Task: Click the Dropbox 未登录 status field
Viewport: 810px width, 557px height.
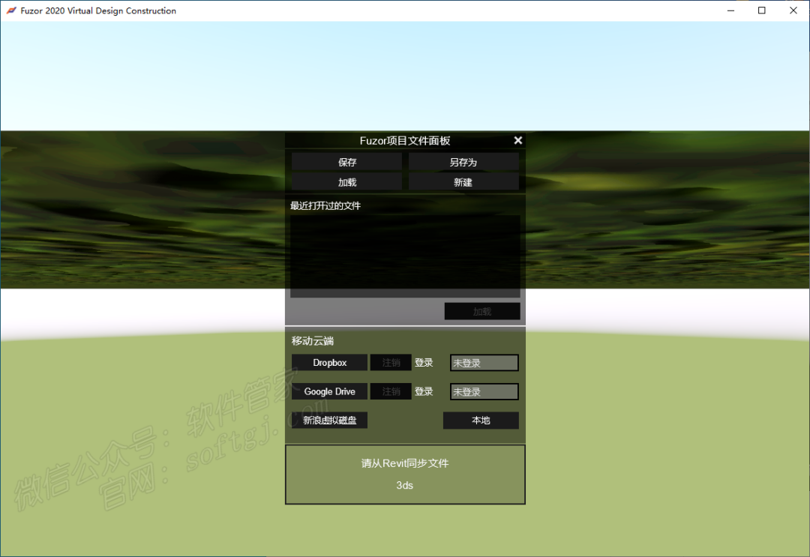Action: click(484, 363)
